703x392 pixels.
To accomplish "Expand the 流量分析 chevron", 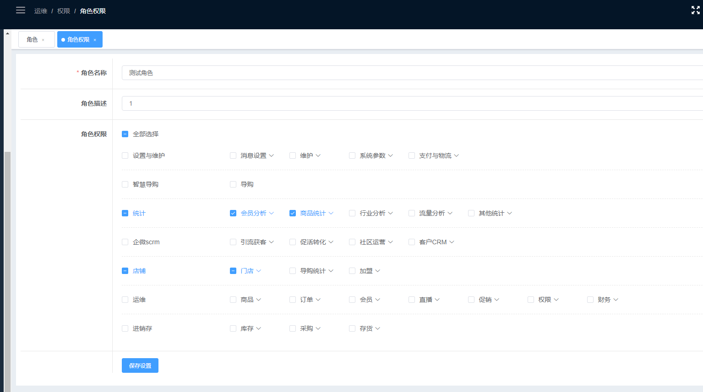I will tap(450, 213).
